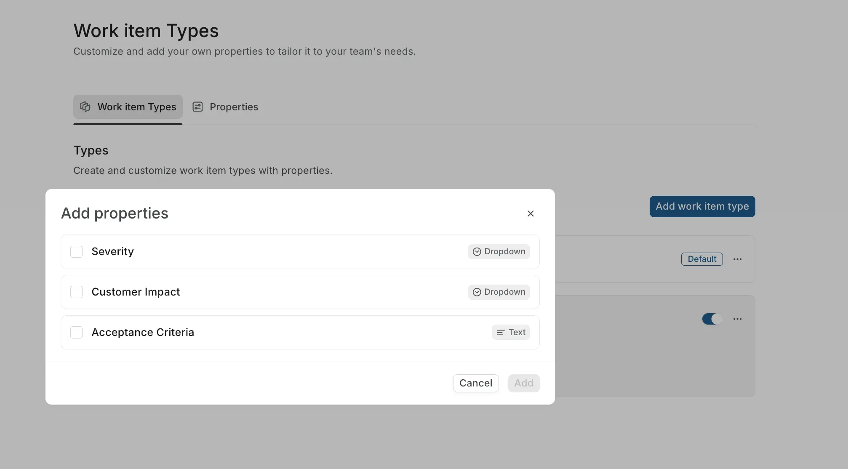Open the ellipsis menu beside the toggle switch
The height and width of the screenshot is (469, 848).
coord(737,319)
